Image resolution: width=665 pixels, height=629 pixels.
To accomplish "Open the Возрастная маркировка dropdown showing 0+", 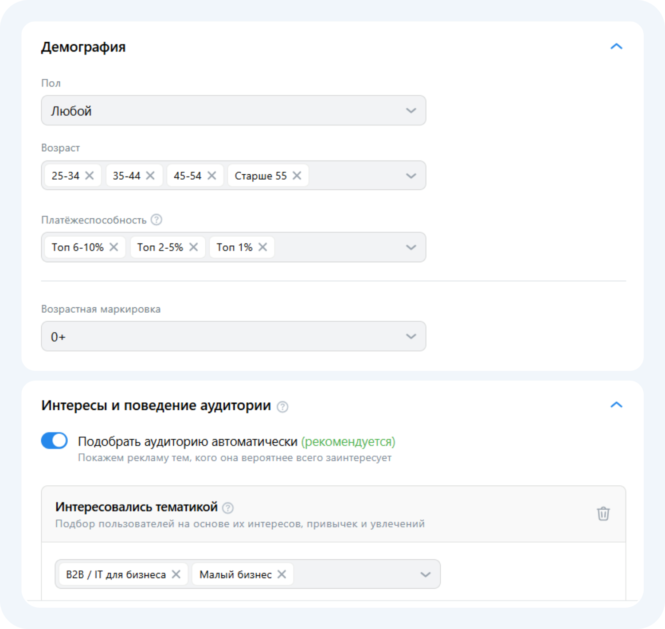I will pyautogui.click(x=234, y=336).
